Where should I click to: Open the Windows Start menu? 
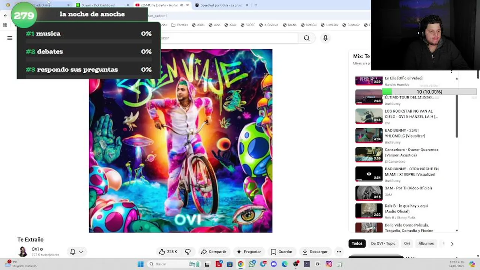tap(141, 264)
